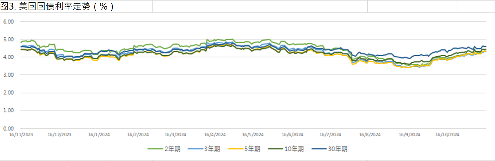495x161 pixels.
Task: Click the 1.00 y-axis label
Action: (8, 110)
